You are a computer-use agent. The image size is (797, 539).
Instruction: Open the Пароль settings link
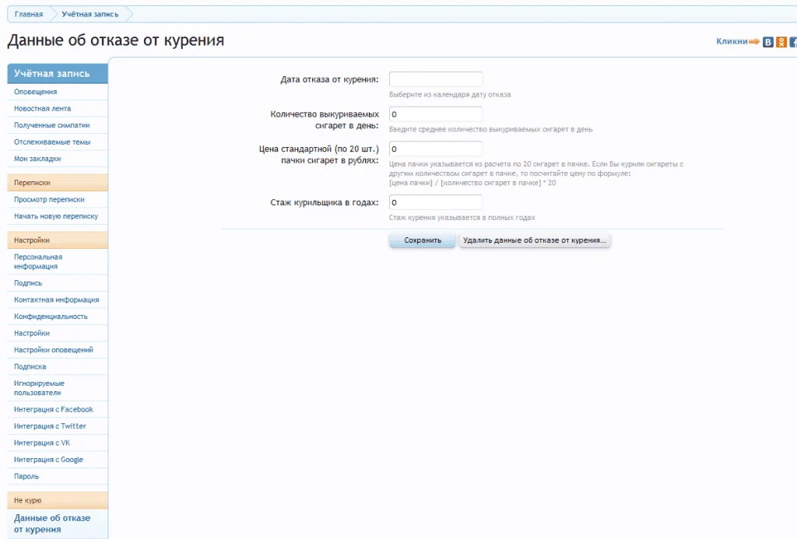coord(25,475)
